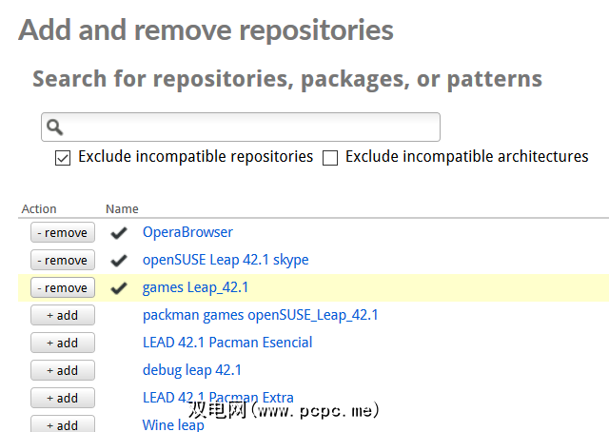Focus the repository search input field
609x432 pixels.
[247, 127]
